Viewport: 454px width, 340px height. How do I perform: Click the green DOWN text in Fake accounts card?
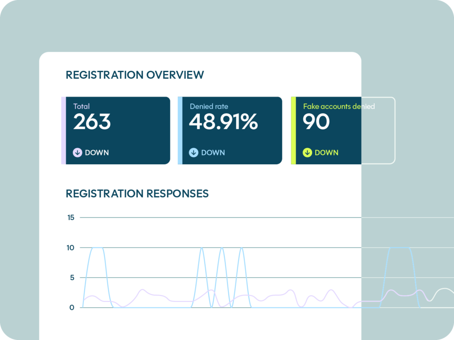(326, 153)
